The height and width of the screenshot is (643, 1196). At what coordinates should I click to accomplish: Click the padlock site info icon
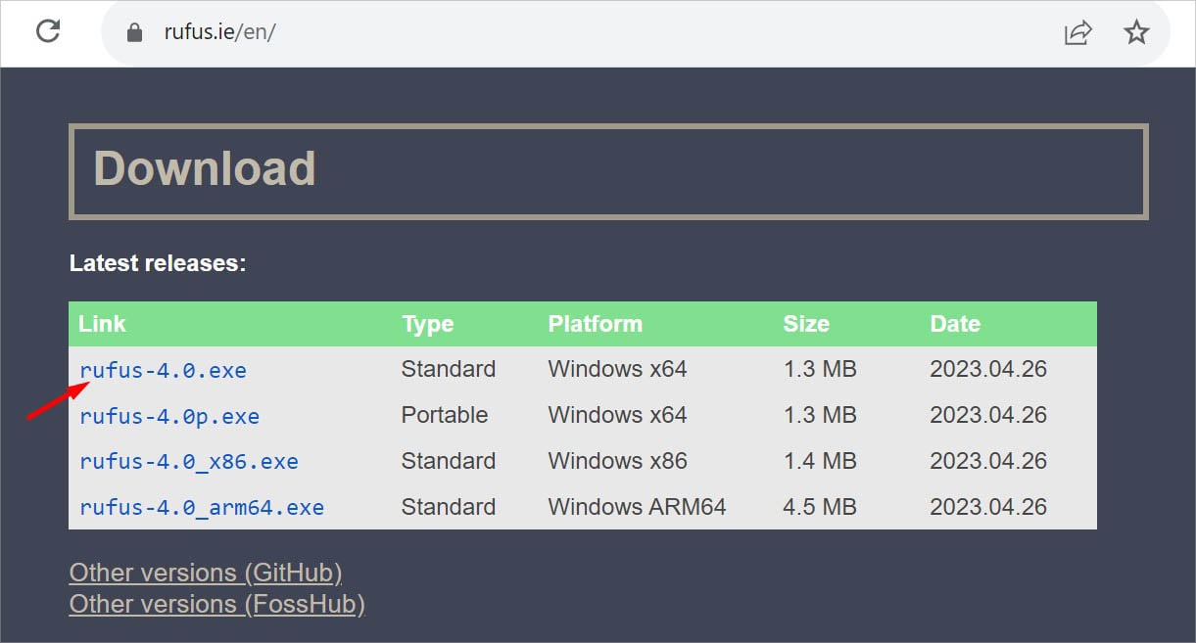pos(135,32)
